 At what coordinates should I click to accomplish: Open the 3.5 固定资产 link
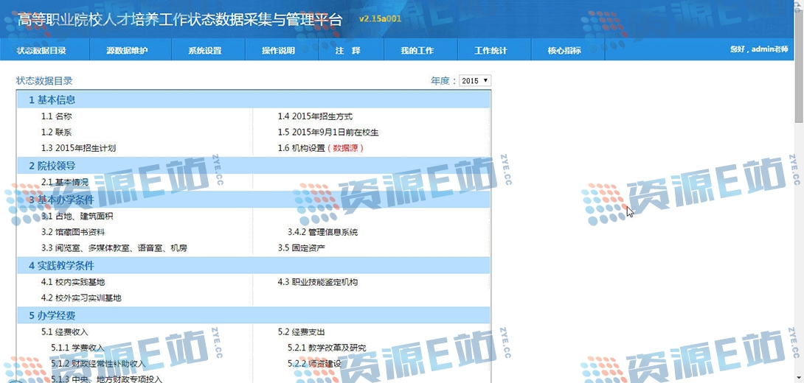tap(301, 248)
